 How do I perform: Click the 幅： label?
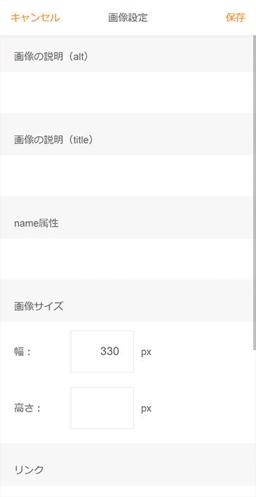point(23,352)
